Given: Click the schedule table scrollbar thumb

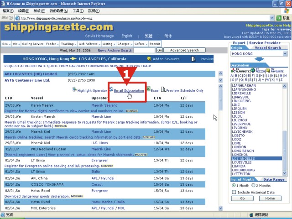Looking at the screenshot, I should [220, 99].
